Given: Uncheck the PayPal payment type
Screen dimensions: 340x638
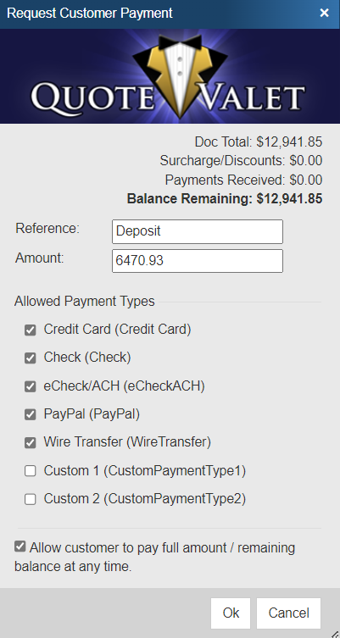Looking at the screenshot, I should pyautogui.click(x=31, y=414).
